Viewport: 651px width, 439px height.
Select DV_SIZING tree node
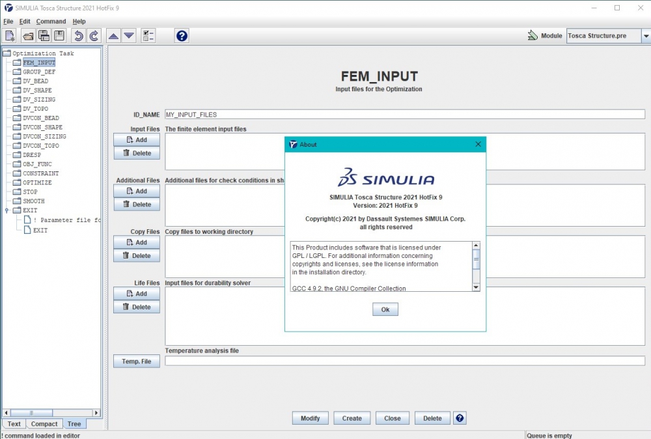tap(39, 100)
